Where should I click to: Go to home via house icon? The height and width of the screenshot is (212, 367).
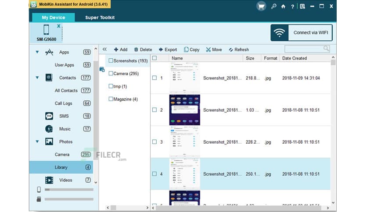click(x=283, y=7)
